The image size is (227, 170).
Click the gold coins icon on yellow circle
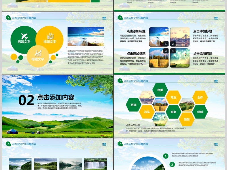(50, 36)
